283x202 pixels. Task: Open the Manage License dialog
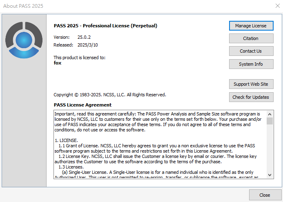251,26
